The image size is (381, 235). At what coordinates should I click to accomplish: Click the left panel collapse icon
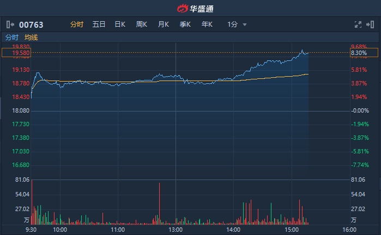10,24
